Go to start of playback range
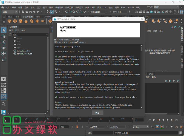The height and width of the screenshot is (136, 184). tap(150, 120)
